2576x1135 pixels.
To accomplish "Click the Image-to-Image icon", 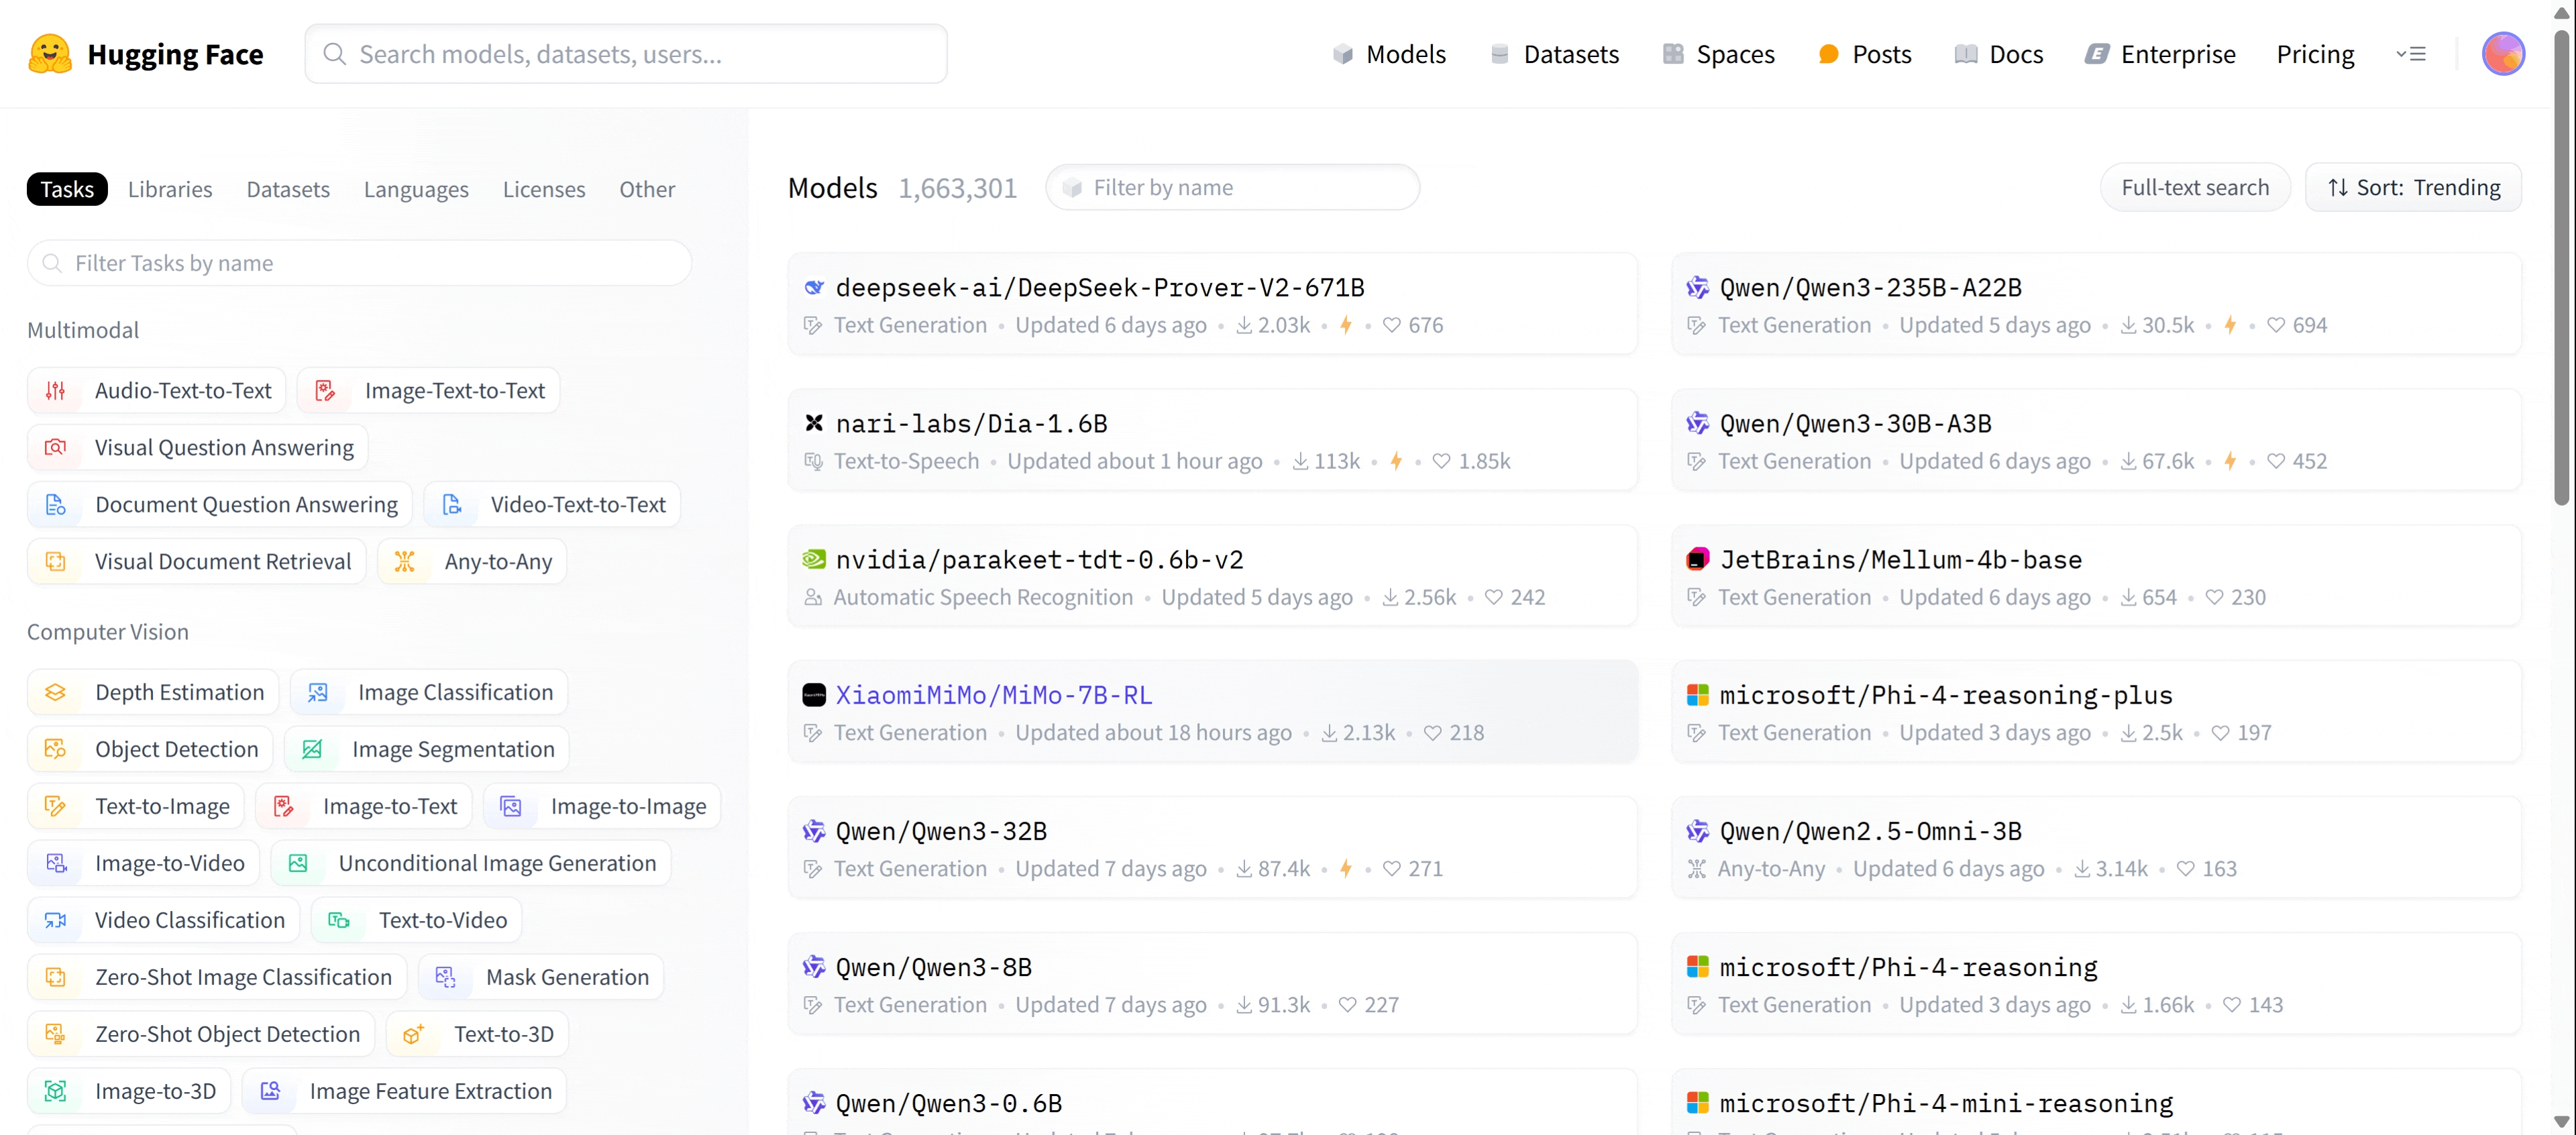I will tap(511, 807).
